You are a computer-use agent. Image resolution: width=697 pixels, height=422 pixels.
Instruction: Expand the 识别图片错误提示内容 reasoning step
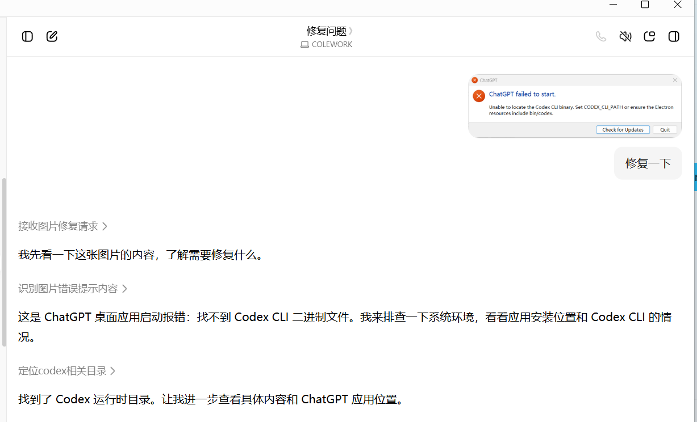click(x=73, y=289)
